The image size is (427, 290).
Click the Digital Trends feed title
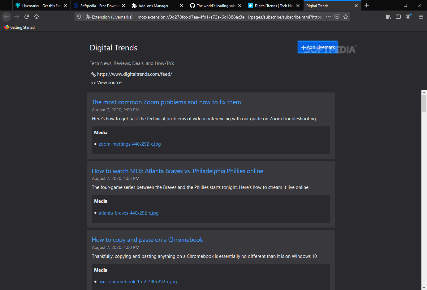click(114, 48)
